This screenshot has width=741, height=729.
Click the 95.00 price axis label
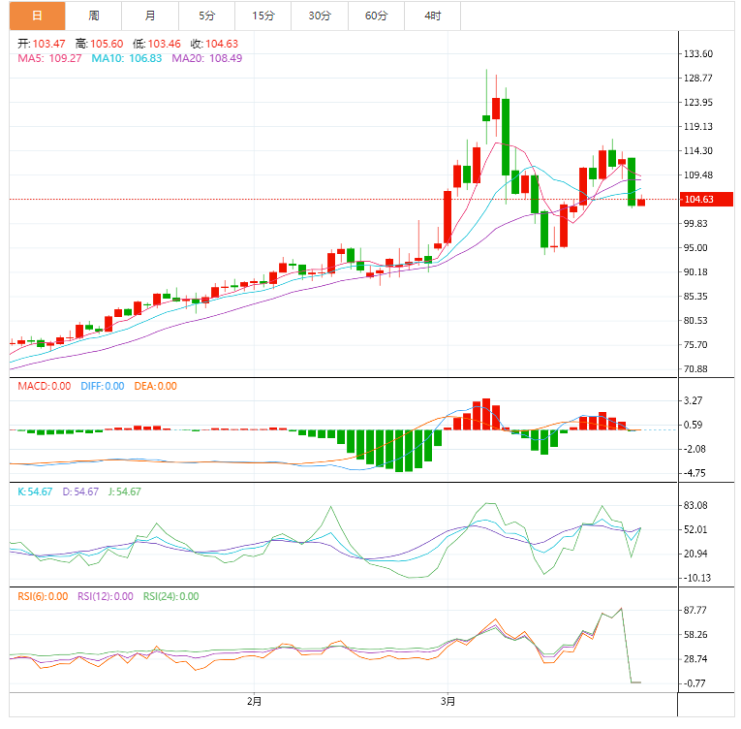(x=695, y=248)
